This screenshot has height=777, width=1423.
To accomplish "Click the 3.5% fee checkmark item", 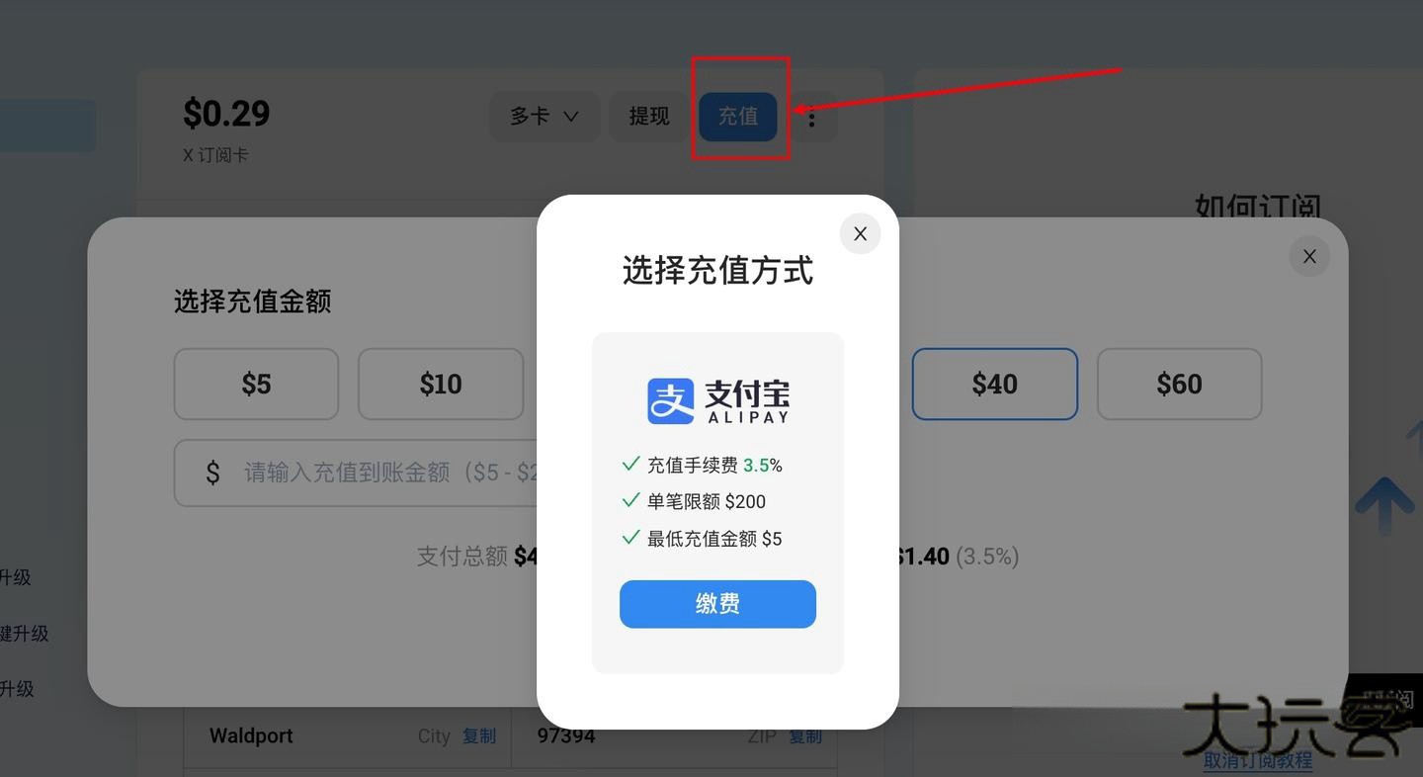I will coord(702,465).
